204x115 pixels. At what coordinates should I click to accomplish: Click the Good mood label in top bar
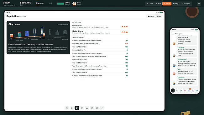pos(79,3)
